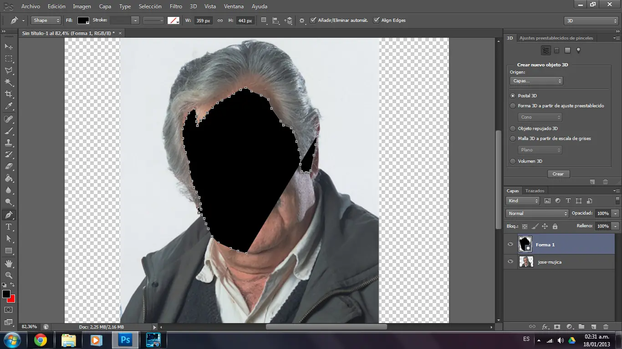Click the link width and height icon
The width and height of the screenshot is (622, 349).
tap(220, 20)
